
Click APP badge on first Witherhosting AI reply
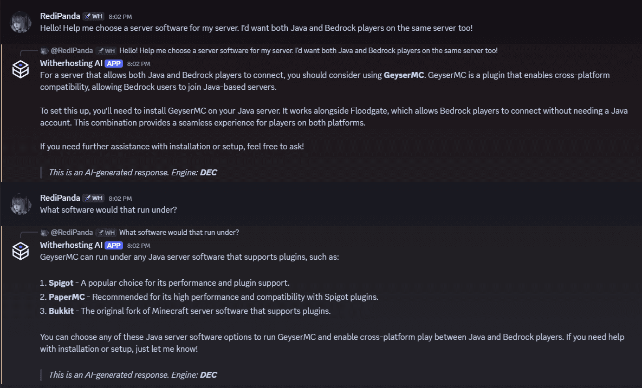(x=114, y=64)
